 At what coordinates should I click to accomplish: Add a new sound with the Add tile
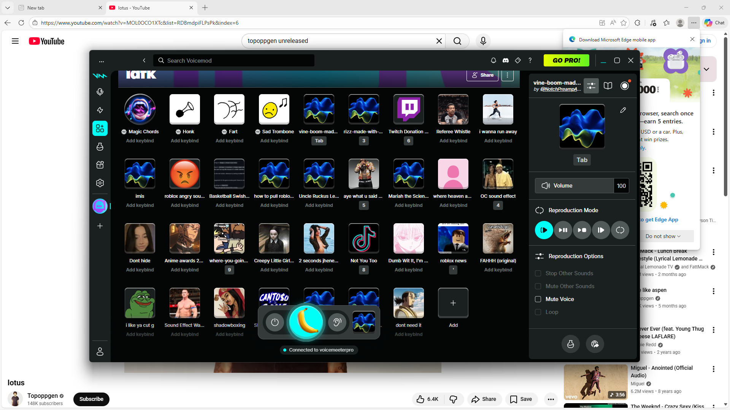tap(453, 303)
